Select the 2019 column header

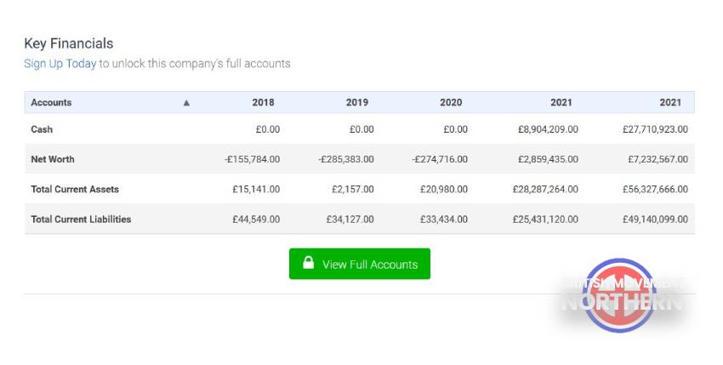click(357, 102)
